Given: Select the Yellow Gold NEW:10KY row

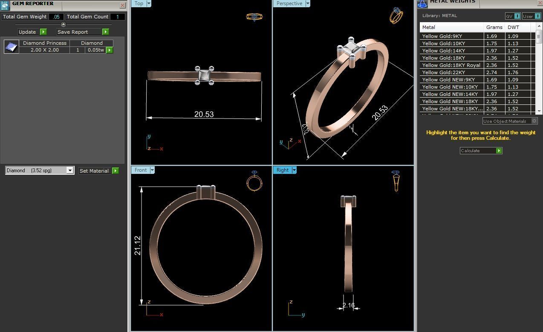Looking at the screenshot, I should [x=478, y=87].
